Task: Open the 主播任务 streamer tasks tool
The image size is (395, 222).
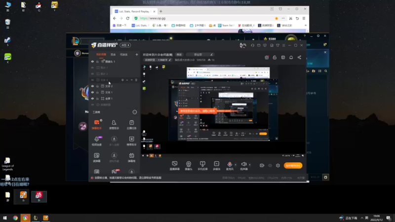Action: [x=131, y=124]
